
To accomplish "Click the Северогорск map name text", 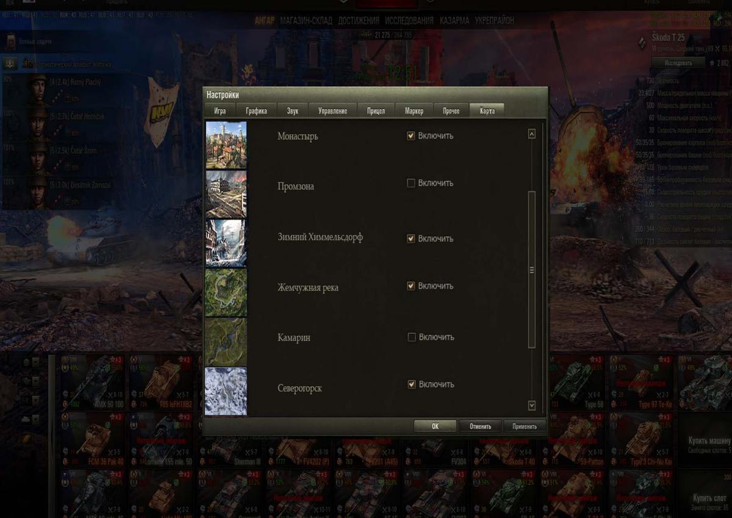I will coord(300,389).
